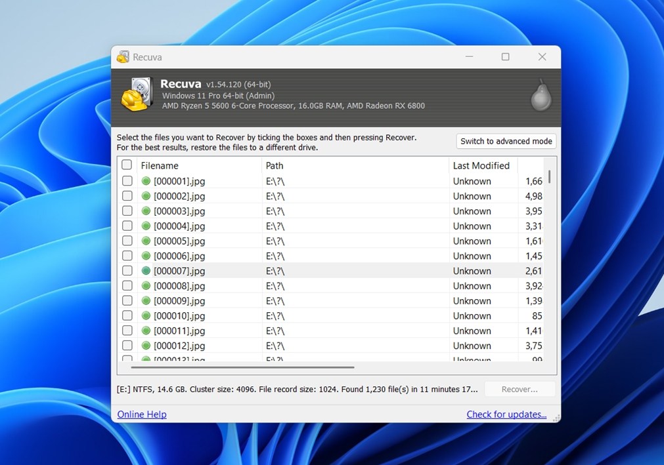Click the Recover button
The width and height of the screenshot is (664, 465).
click(x=520, y=389)
